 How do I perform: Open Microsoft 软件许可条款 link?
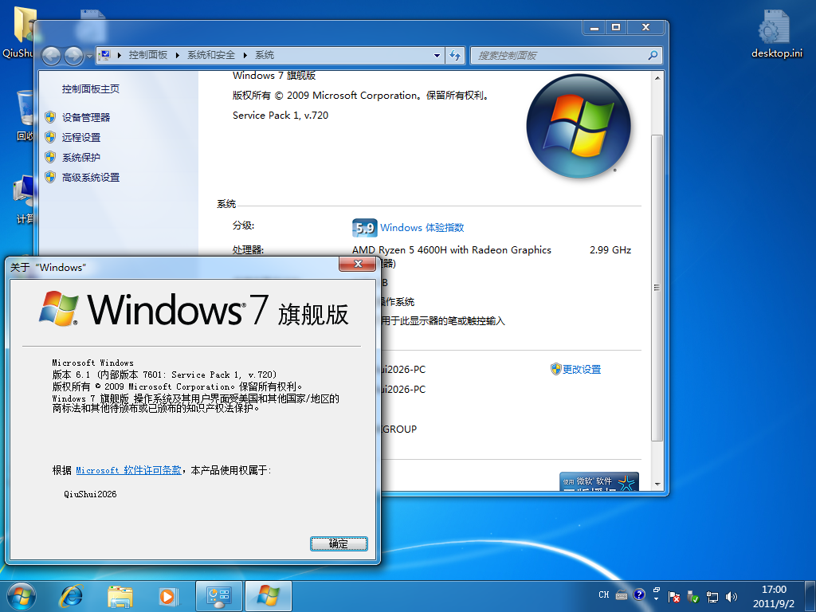click(128, 470)
